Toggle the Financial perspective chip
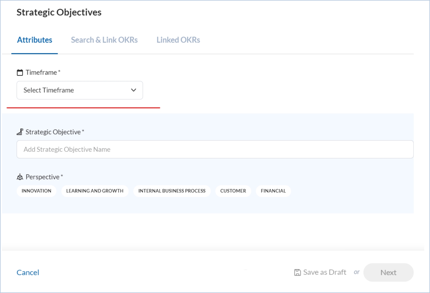Screen dimensions: 430x293 coord(273,191)
